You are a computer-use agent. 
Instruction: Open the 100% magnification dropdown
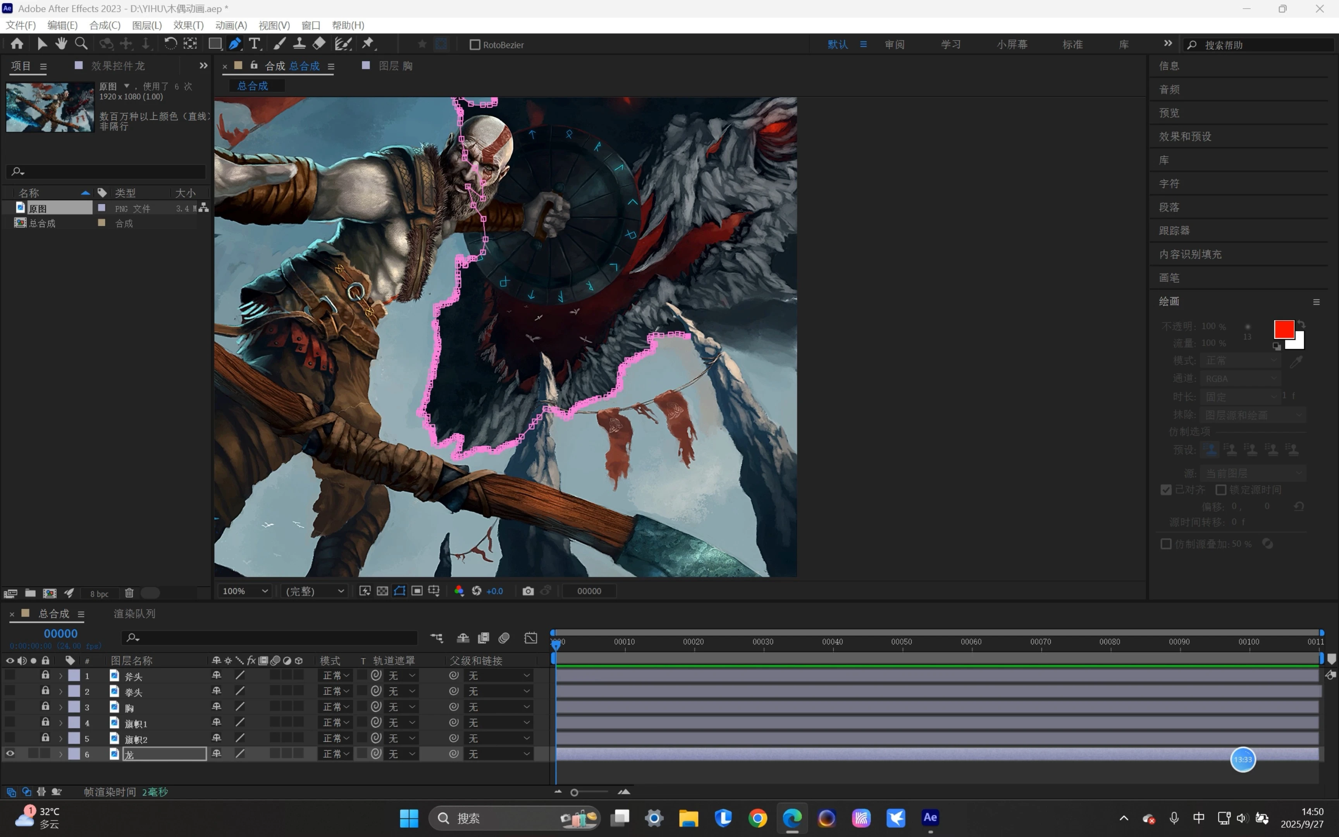(x=244, y=591)
